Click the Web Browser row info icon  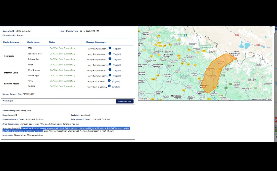click(x=110, y=70)
